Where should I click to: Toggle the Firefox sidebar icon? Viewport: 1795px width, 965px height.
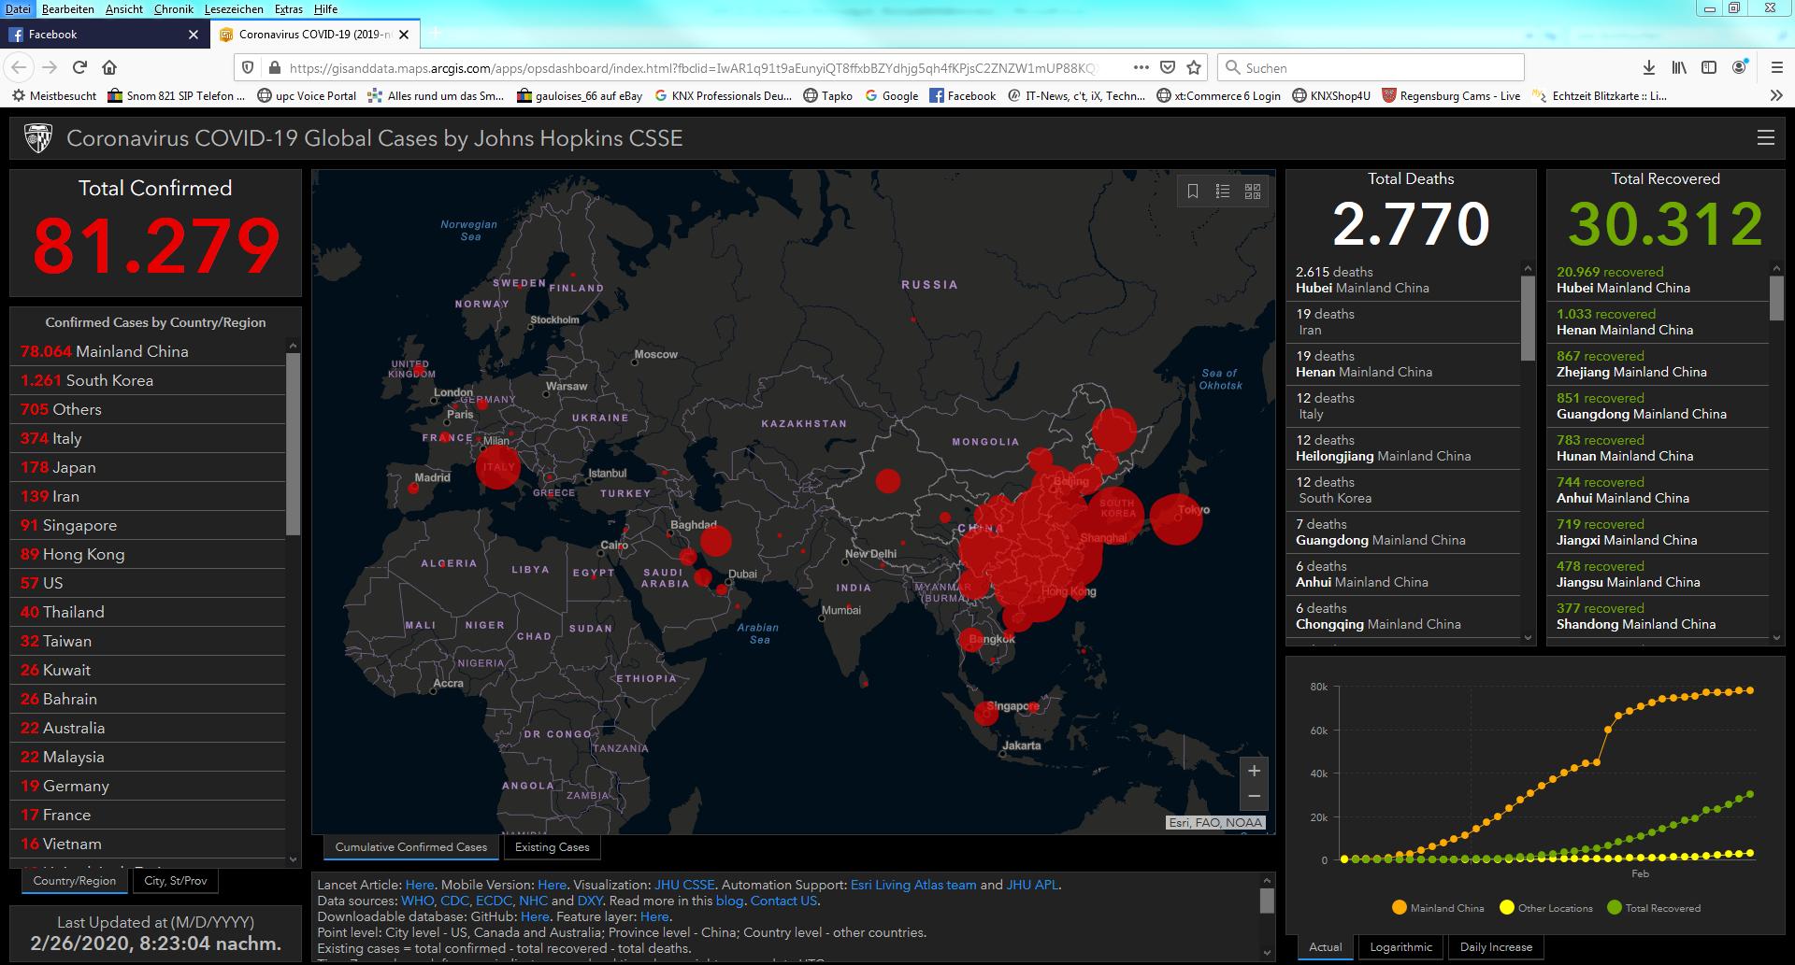point(1709,67)
